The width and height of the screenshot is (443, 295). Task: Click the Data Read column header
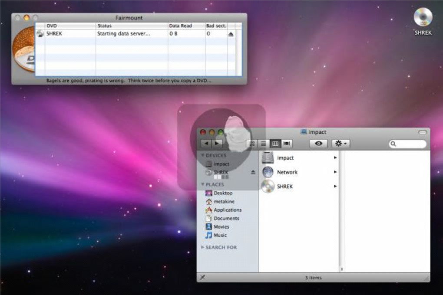pos(186,26)
